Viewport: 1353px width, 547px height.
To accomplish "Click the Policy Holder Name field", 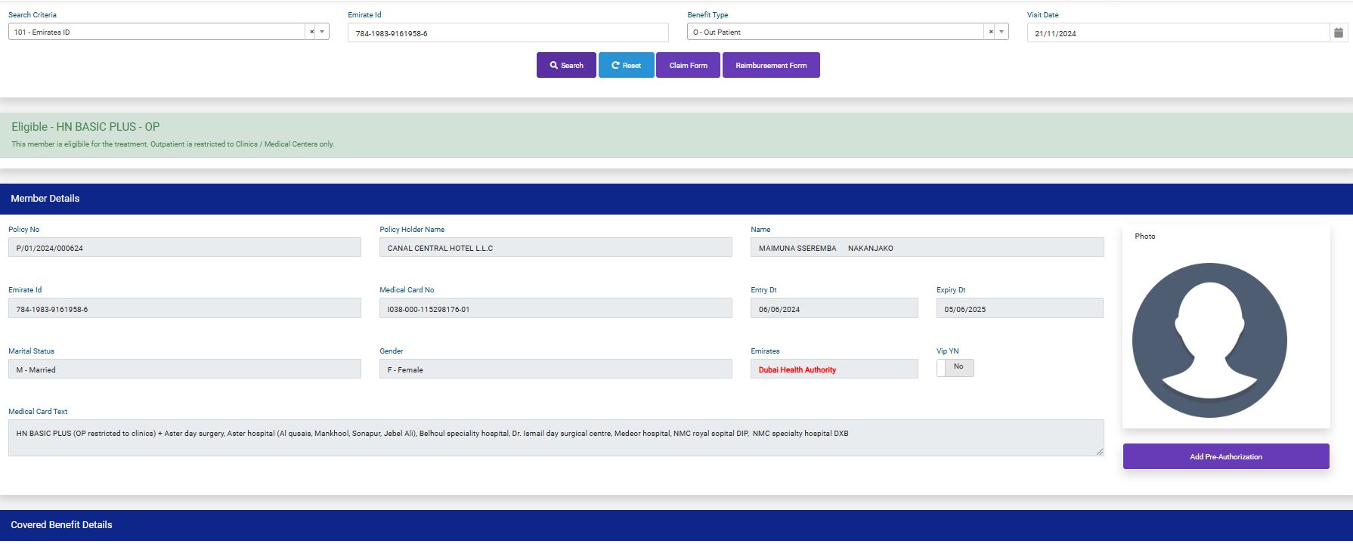I will point(556,248).
